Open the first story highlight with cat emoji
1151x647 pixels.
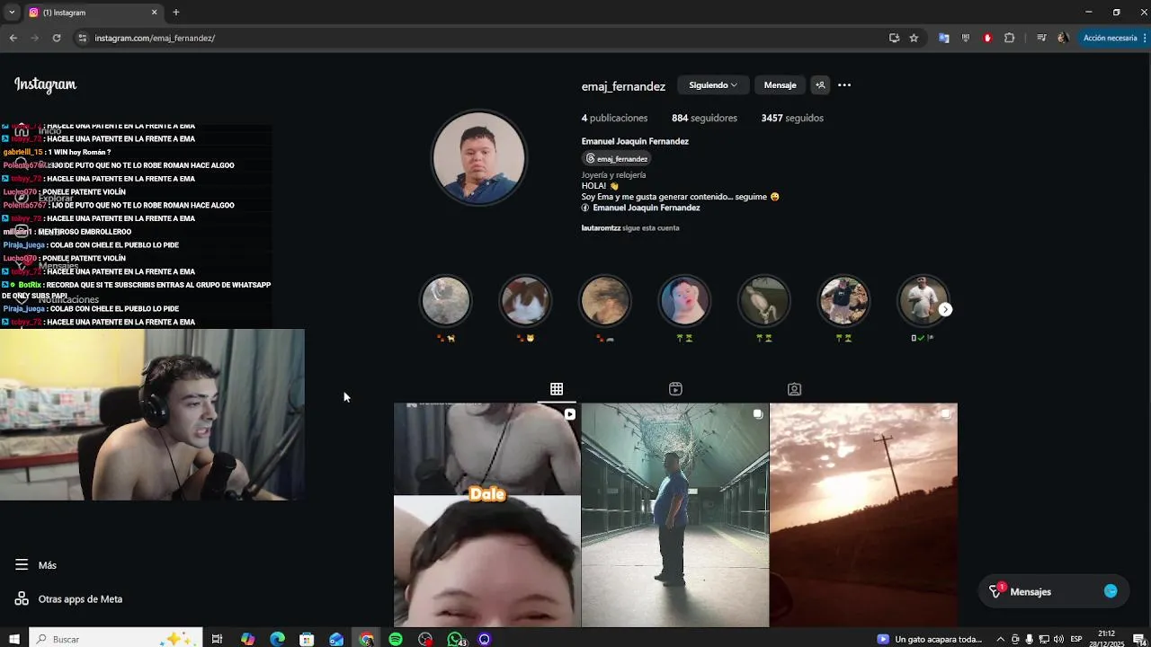tap(446, 301)
